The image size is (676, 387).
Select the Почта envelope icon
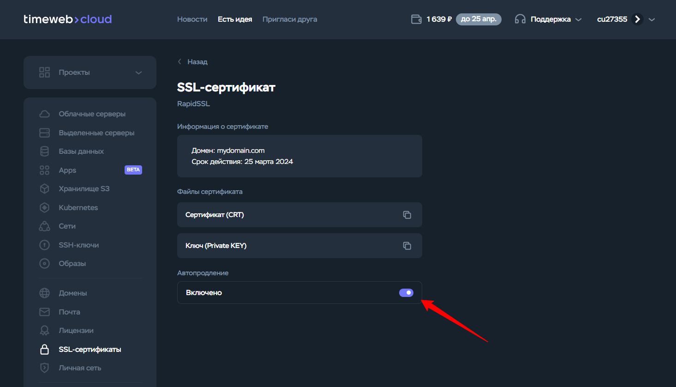[44, 312]
